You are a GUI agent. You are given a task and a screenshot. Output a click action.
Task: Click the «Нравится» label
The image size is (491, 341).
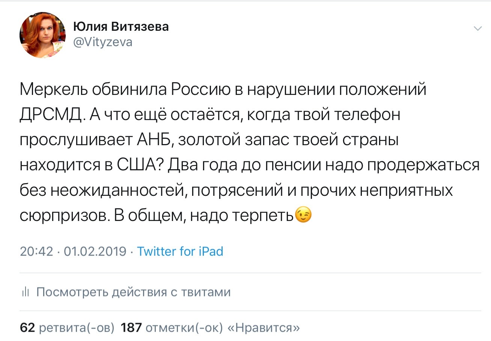[x=264, y=328]
